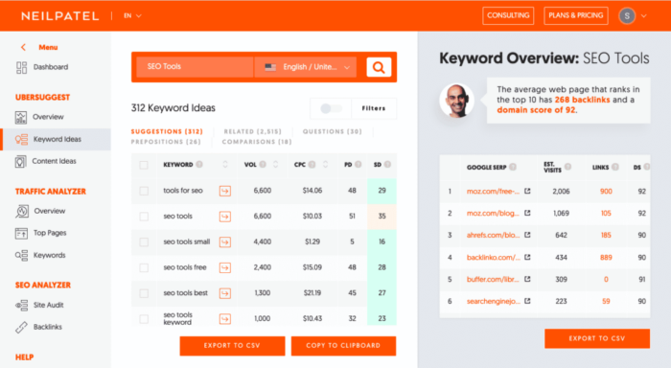Click the Keywords list icon
Viewport: 671px width, 368px height.
(21, 255)
